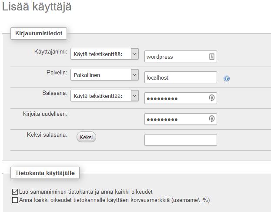Open the blue help icon beside localhost
This screenshot has width=271, height=212.
coord(226,78)
